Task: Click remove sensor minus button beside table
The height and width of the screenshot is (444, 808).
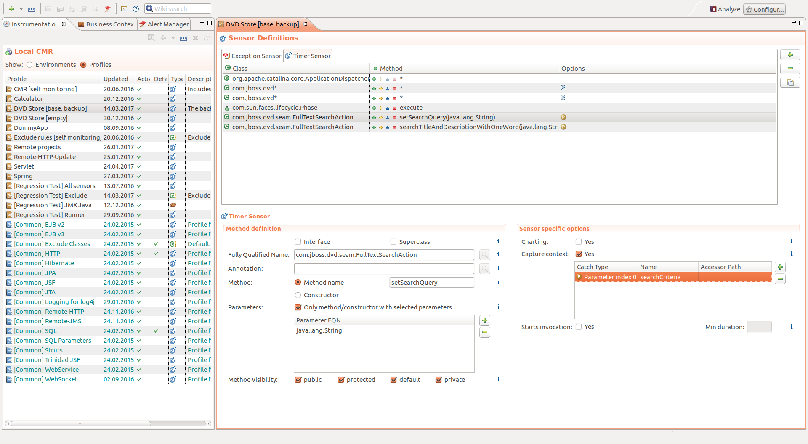Action: click(790, 69)
